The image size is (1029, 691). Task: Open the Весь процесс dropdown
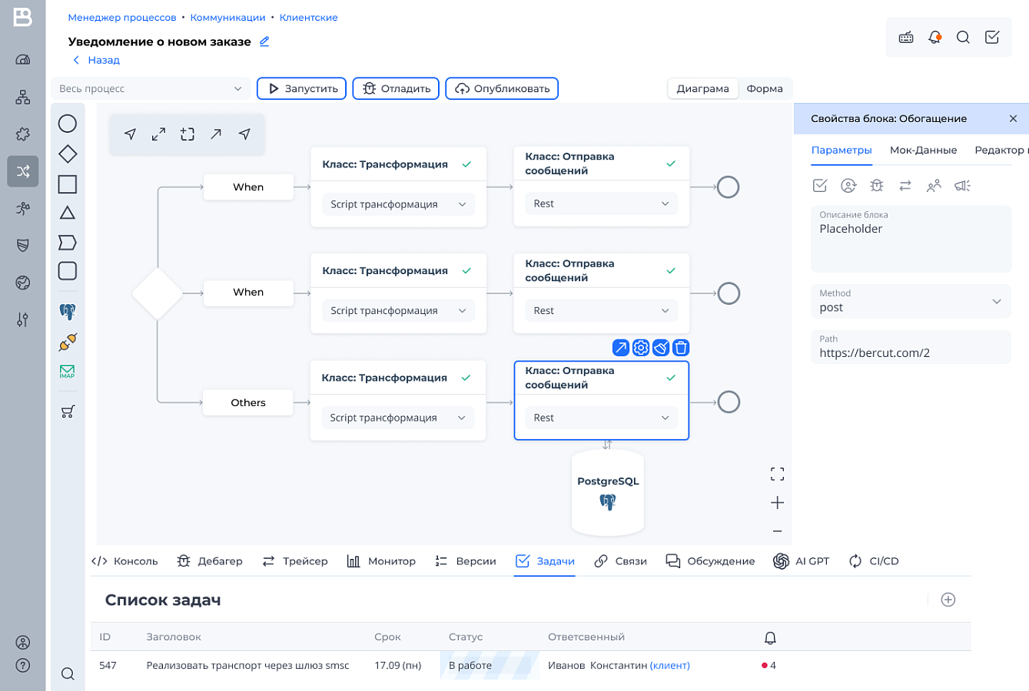click(151, 88)
